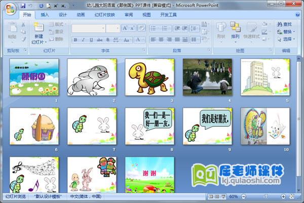Toggle Strikethrough formatting
Viewport: 304px width, 203px height.
(x=99, y=40)
